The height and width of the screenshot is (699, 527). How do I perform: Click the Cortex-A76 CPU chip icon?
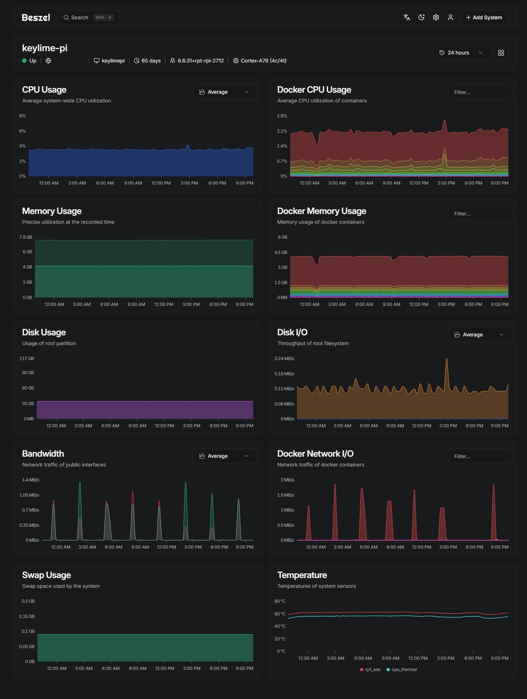(236, 61)
